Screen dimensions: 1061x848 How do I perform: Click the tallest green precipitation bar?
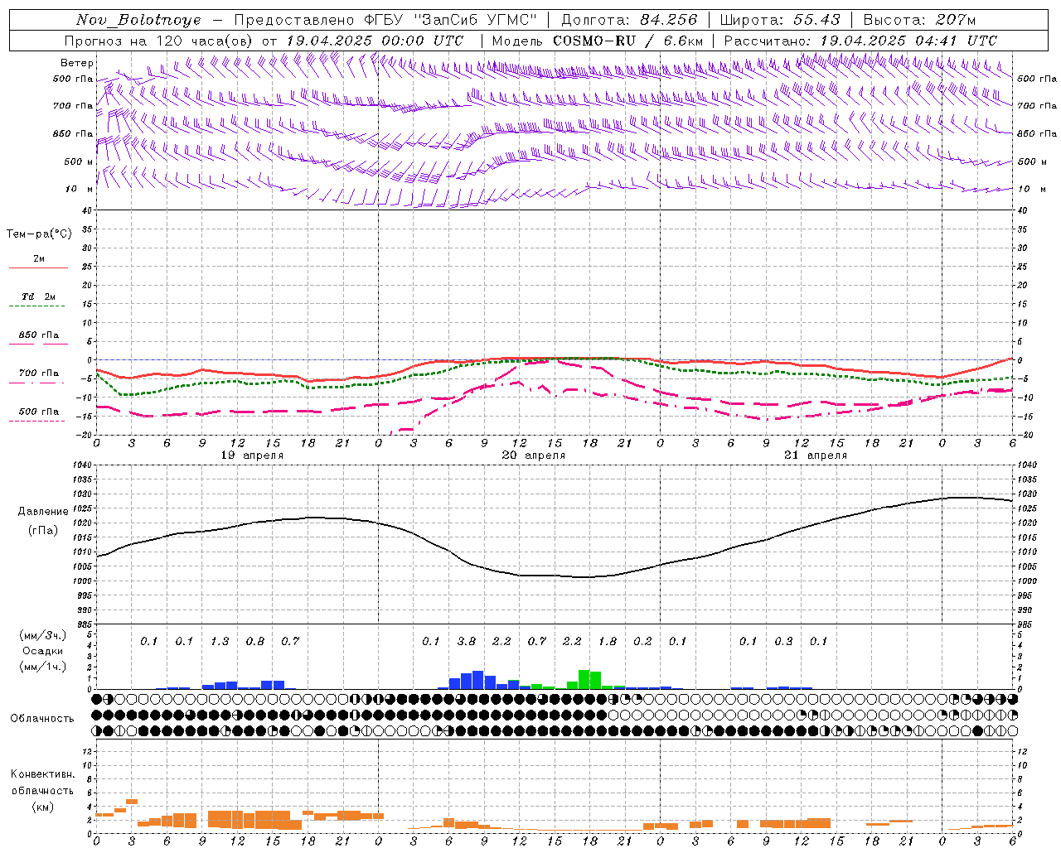tap(584, 679)
